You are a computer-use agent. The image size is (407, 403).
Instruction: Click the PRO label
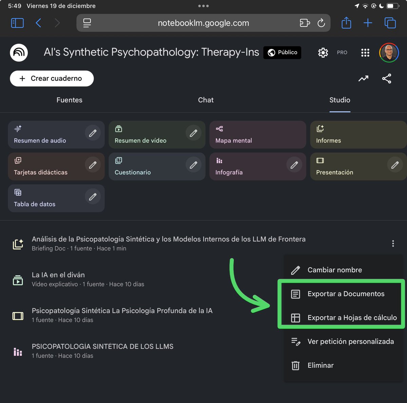342,53
